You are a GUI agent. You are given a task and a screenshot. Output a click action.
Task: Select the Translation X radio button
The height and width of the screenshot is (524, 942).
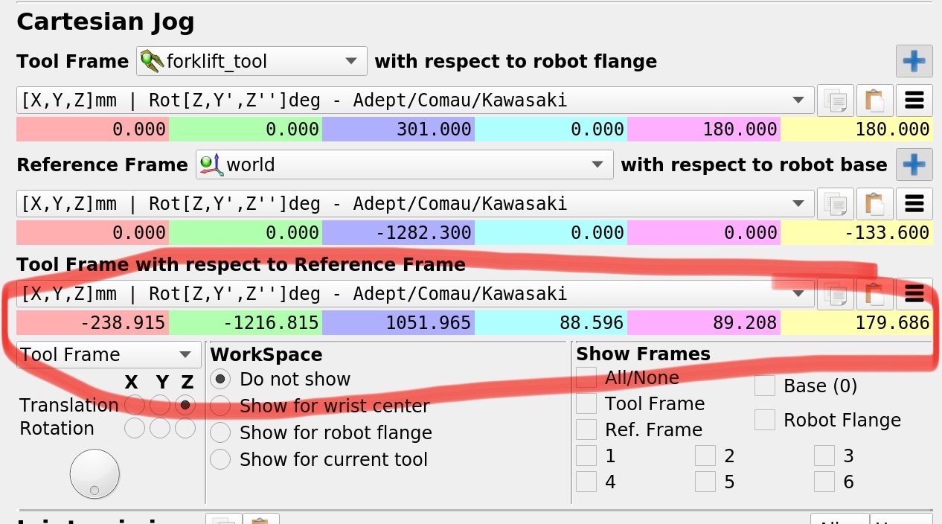click(x=134, y=405)
